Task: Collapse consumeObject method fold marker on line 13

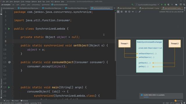Action: [13, 62]
